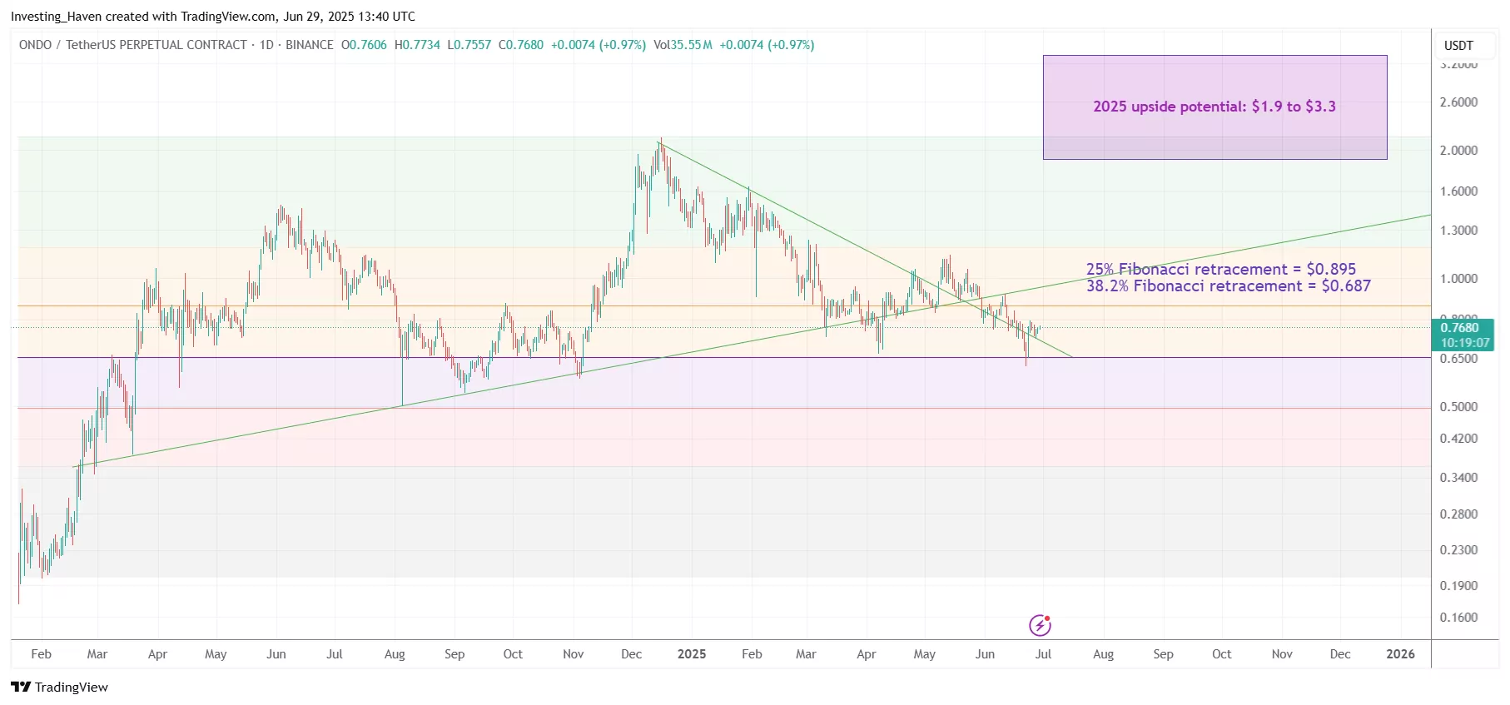Click the lightning event marker icon near Jul
This screenshot has width=1510, height=705.
coord(1040,625)
